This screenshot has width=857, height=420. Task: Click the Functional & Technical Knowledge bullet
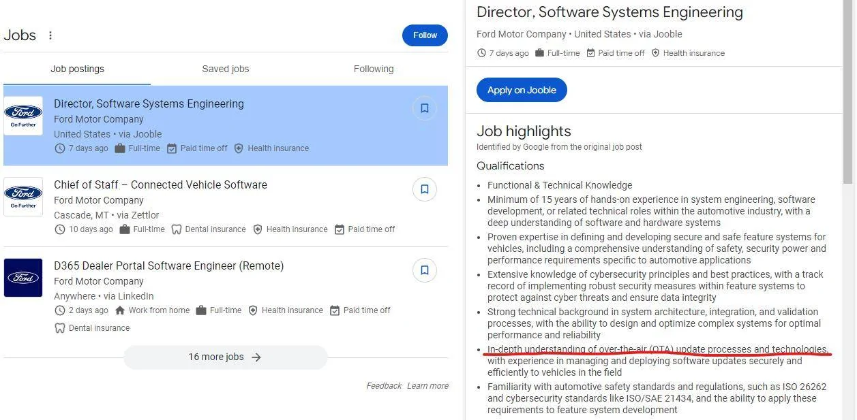560,185
